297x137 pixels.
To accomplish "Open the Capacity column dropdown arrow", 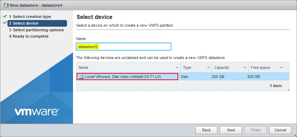I will (245, 67).
